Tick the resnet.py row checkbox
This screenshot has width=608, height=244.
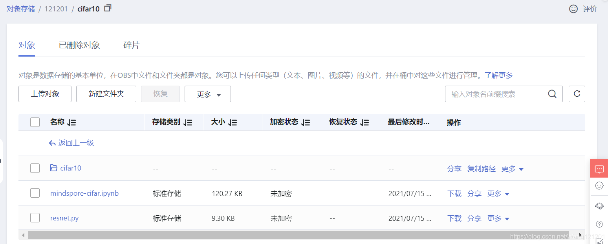35,218
